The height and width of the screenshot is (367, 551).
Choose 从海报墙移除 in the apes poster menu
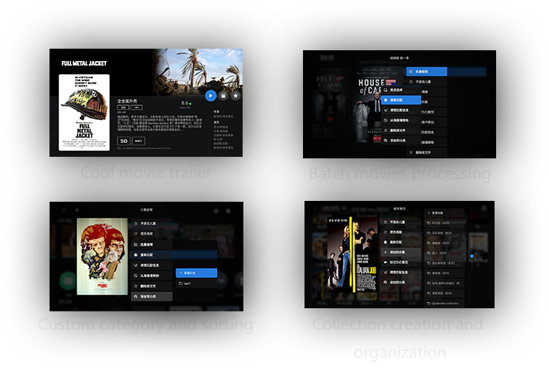pyautogui.click(x=151, y=276)
